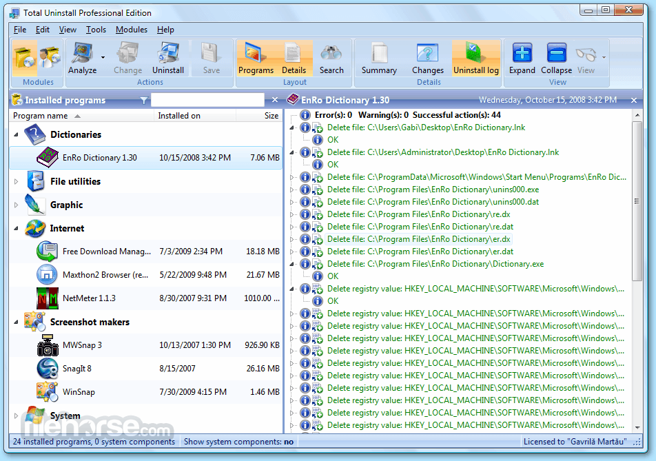
Task: Expand the System group
Action: coord(17,416)
